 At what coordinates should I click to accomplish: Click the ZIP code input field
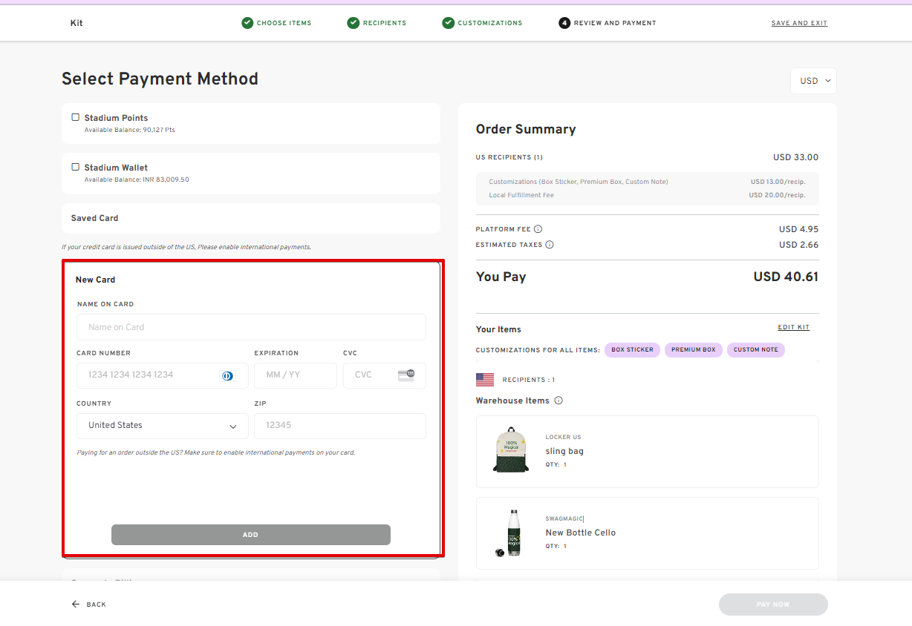tap(339, 426)
